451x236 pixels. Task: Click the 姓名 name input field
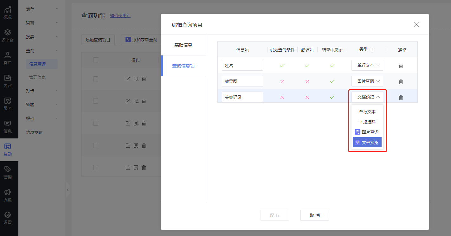242,65
